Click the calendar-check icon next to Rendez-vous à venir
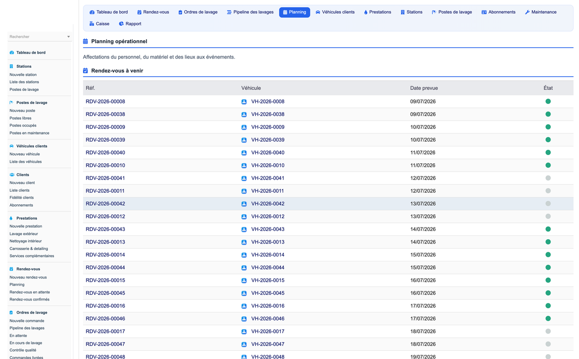The image size is (579, 359). point(85,71)
